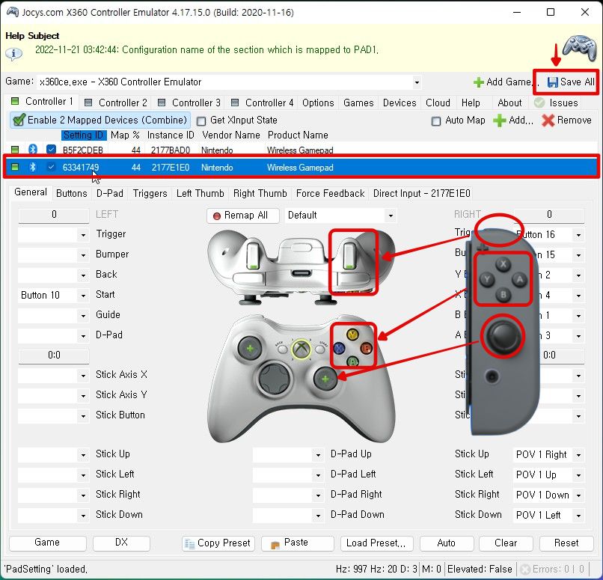Click the Issues green check icon
The height and width of the screenshot is (580, 603).
[539, 103]
